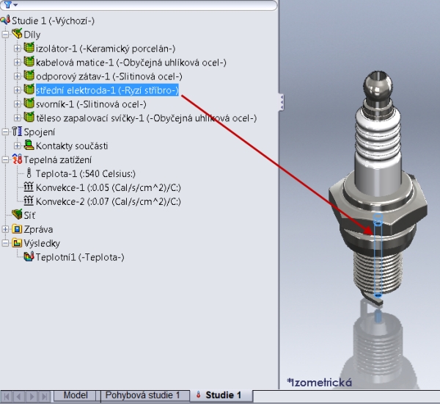
Task: Click the kabelová matice-1 part icon
Action: pyautogui.click(x=29, y=62)
